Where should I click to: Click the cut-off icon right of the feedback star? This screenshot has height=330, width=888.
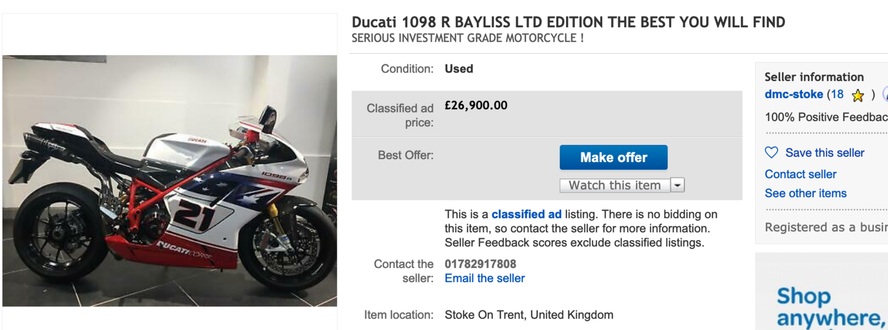(x=885, y=94)
